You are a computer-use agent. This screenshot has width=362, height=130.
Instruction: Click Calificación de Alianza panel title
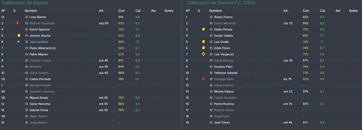(x=25, y=3)
